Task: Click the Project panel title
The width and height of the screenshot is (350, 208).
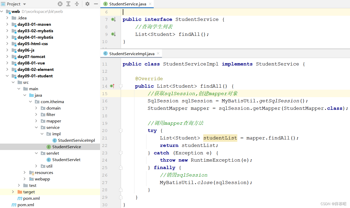Action: pyautogui.click(x=14, y=4)
